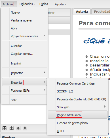Select Página html única export option
The width and height of the screenshot is (110, 138).
click(x=78, y=115)
